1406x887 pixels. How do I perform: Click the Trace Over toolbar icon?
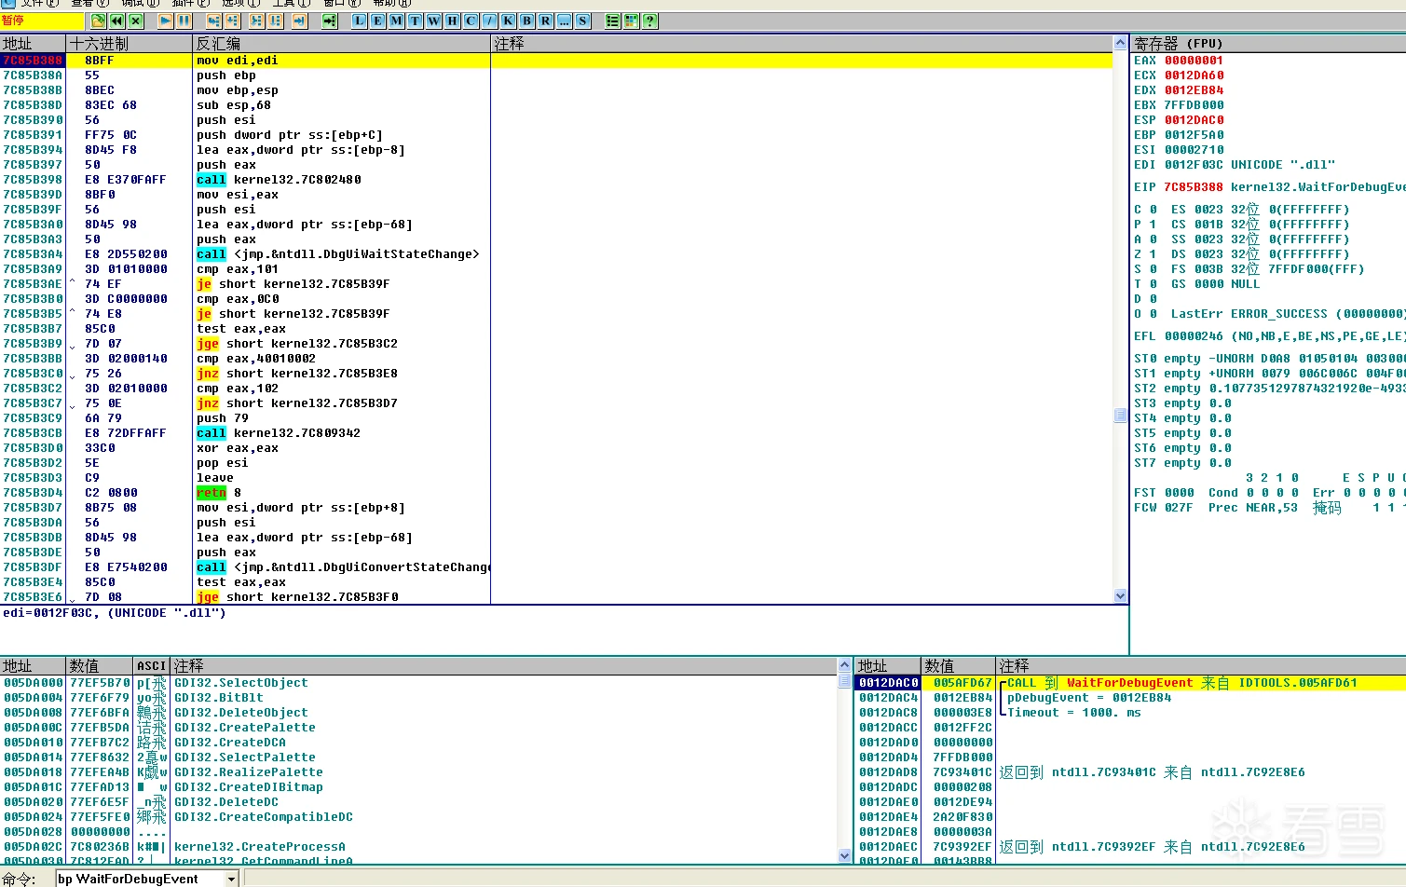(x=275, y=20)
